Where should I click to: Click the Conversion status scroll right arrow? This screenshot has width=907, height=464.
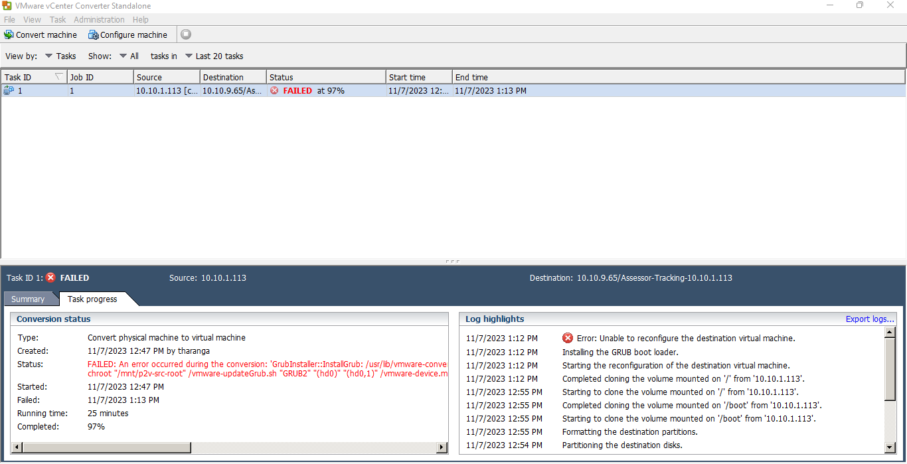pos(442,448)
